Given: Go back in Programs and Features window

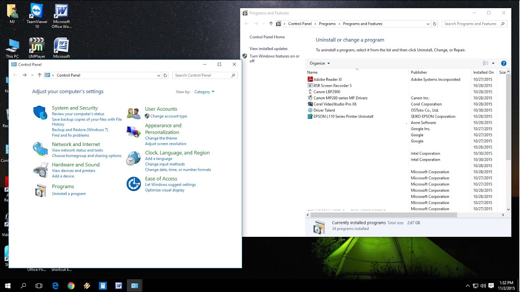Looking at the screenshot, I should 246,24.
